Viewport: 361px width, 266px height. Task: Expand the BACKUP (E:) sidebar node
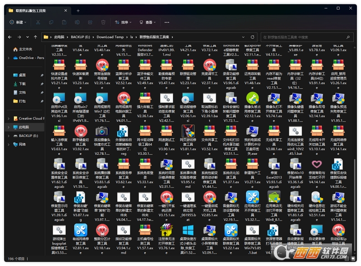9,136
